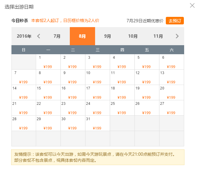Pick August 25 date cell
Screen dimensions: 198x175
(122, 108)
